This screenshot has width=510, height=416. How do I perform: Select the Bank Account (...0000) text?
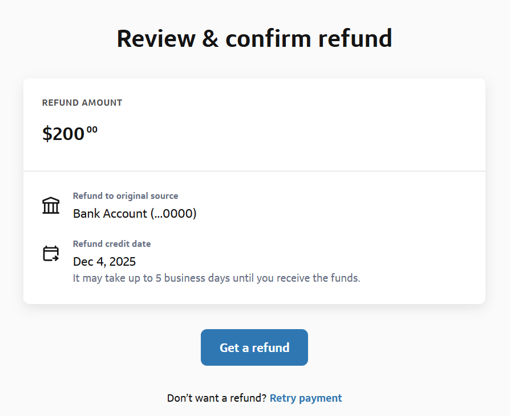(x=135, y=214)
